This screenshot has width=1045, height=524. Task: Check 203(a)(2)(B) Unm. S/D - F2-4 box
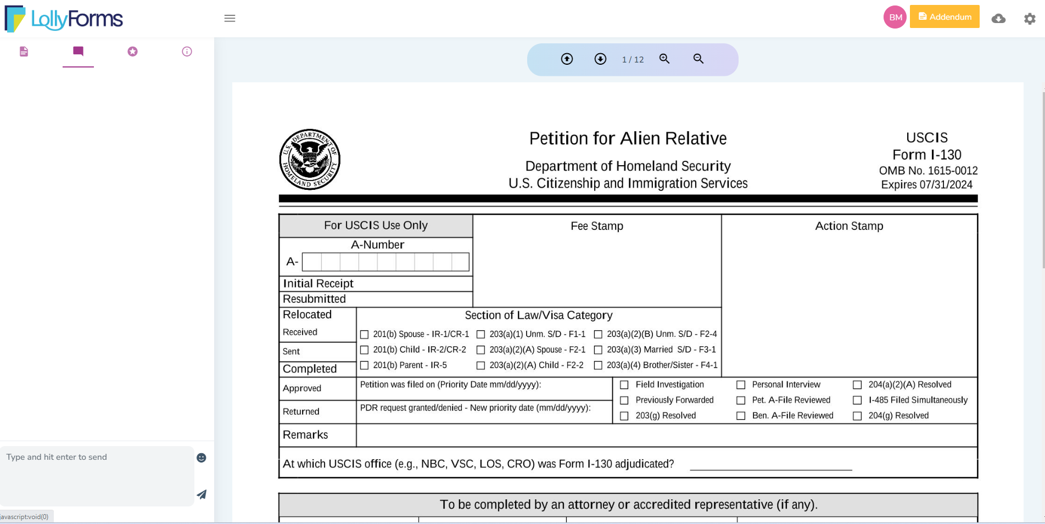[598, 334]
